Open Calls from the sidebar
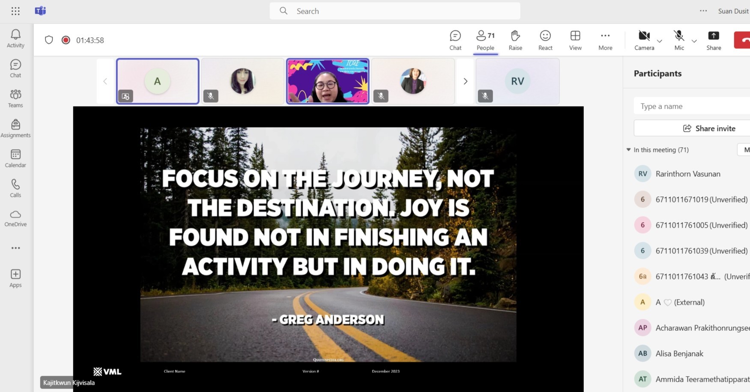Viewport: 750px width, 392px height. 15,188
